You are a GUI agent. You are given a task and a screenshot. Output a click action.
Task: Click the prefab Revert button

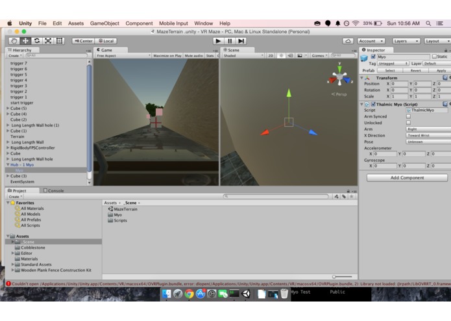pyautogui.click(x=415, y=71)
